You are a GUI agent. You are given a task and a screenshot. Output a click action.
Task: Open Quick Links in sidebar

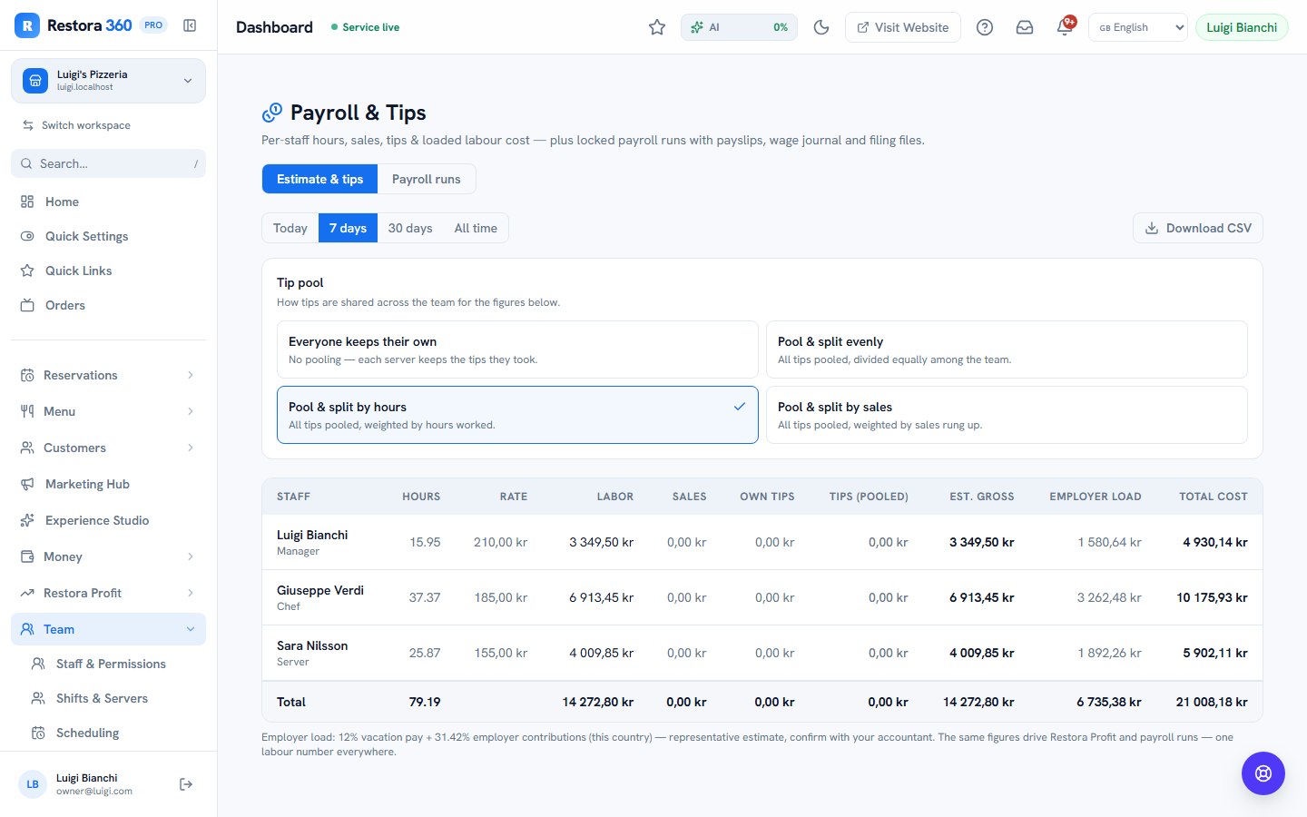(109, 271)
